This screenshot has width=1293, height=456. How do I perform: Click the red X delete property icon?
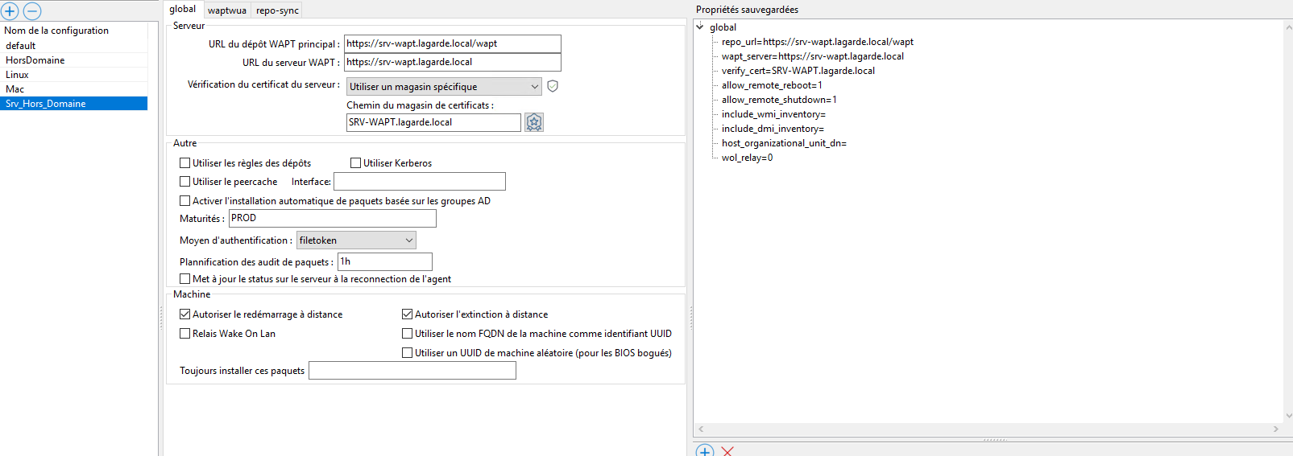click(x=727, y=451)
